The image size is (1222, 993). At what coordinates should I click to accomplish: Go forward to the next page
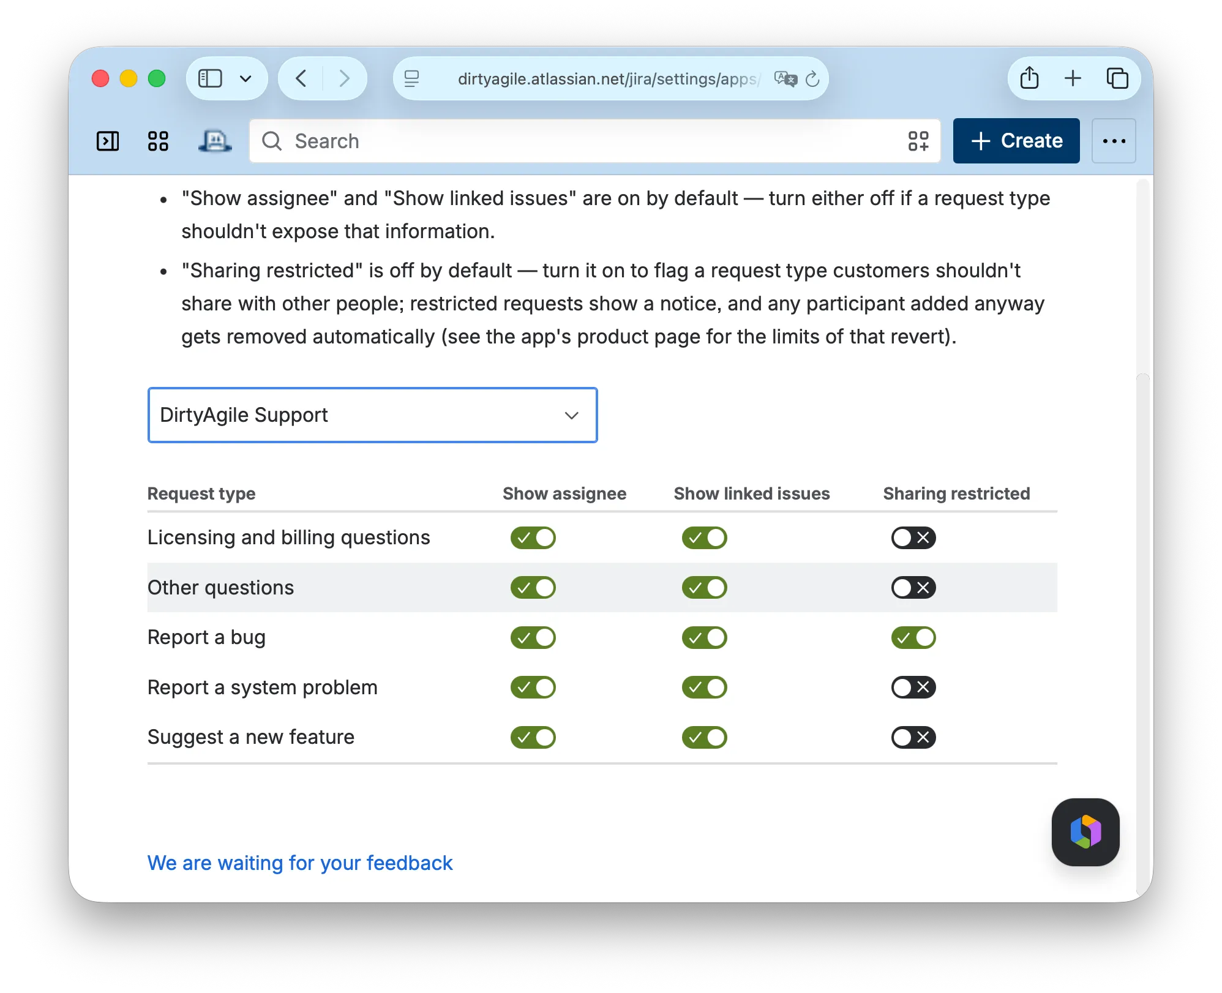(344, 78)
